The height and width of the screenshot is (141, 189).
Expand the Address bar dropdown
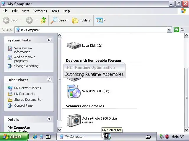pyautogui.click(x=169, y=30)
